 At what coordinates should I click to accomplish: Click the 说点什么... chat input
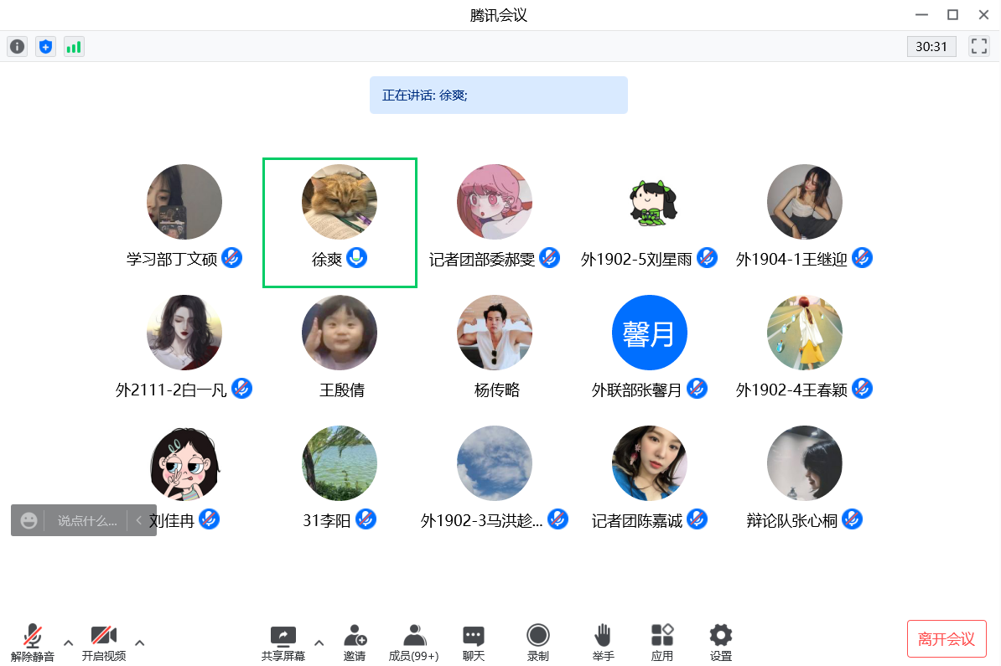point(87,520)
